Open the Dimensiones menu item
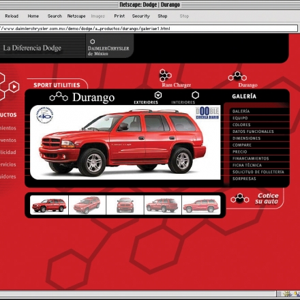The image size is (300, 300). [x=246, y=138]
